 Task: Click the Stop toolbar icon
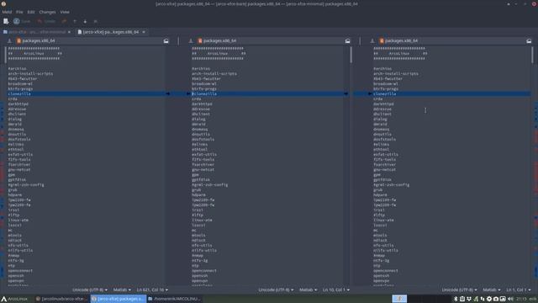click(x=95, y=21)
